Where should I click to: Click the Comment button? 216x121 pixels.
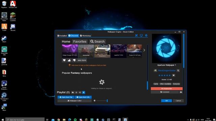pos(165,92)
